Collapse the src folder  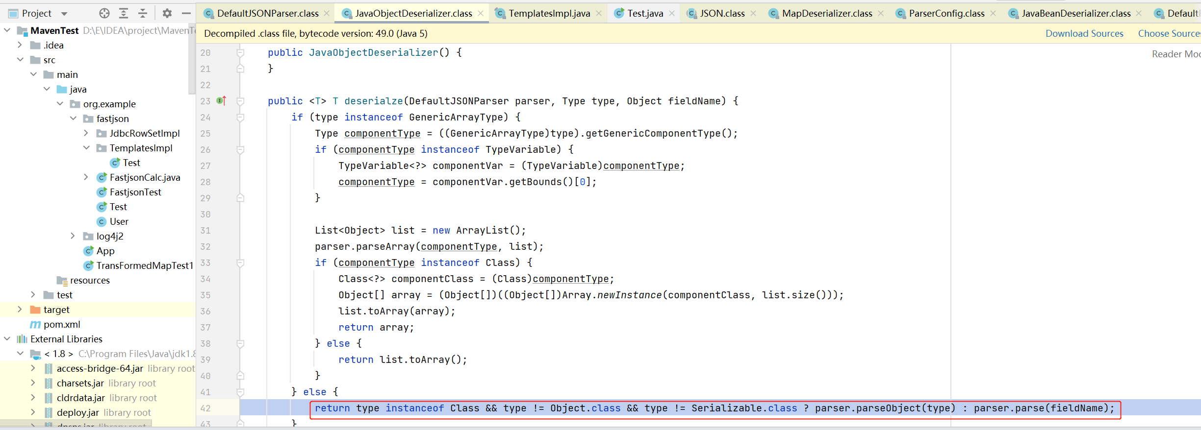pos(20,60)
